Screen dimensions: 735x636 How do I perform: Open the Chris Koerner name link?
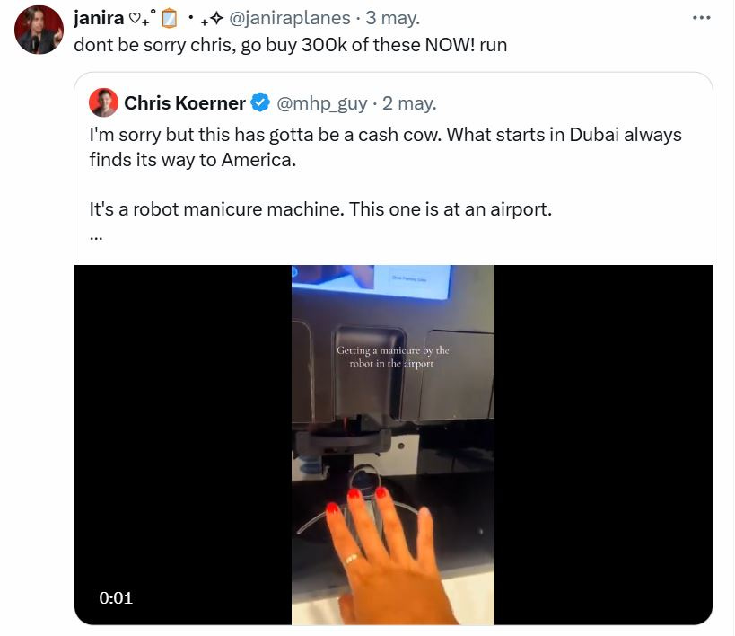185,102
